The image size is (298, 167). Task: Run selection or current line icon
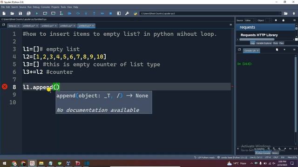tap(61, 13)
